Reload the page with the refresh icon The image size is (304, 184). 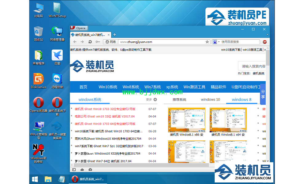pyautogui.click(x=90, y=42)
